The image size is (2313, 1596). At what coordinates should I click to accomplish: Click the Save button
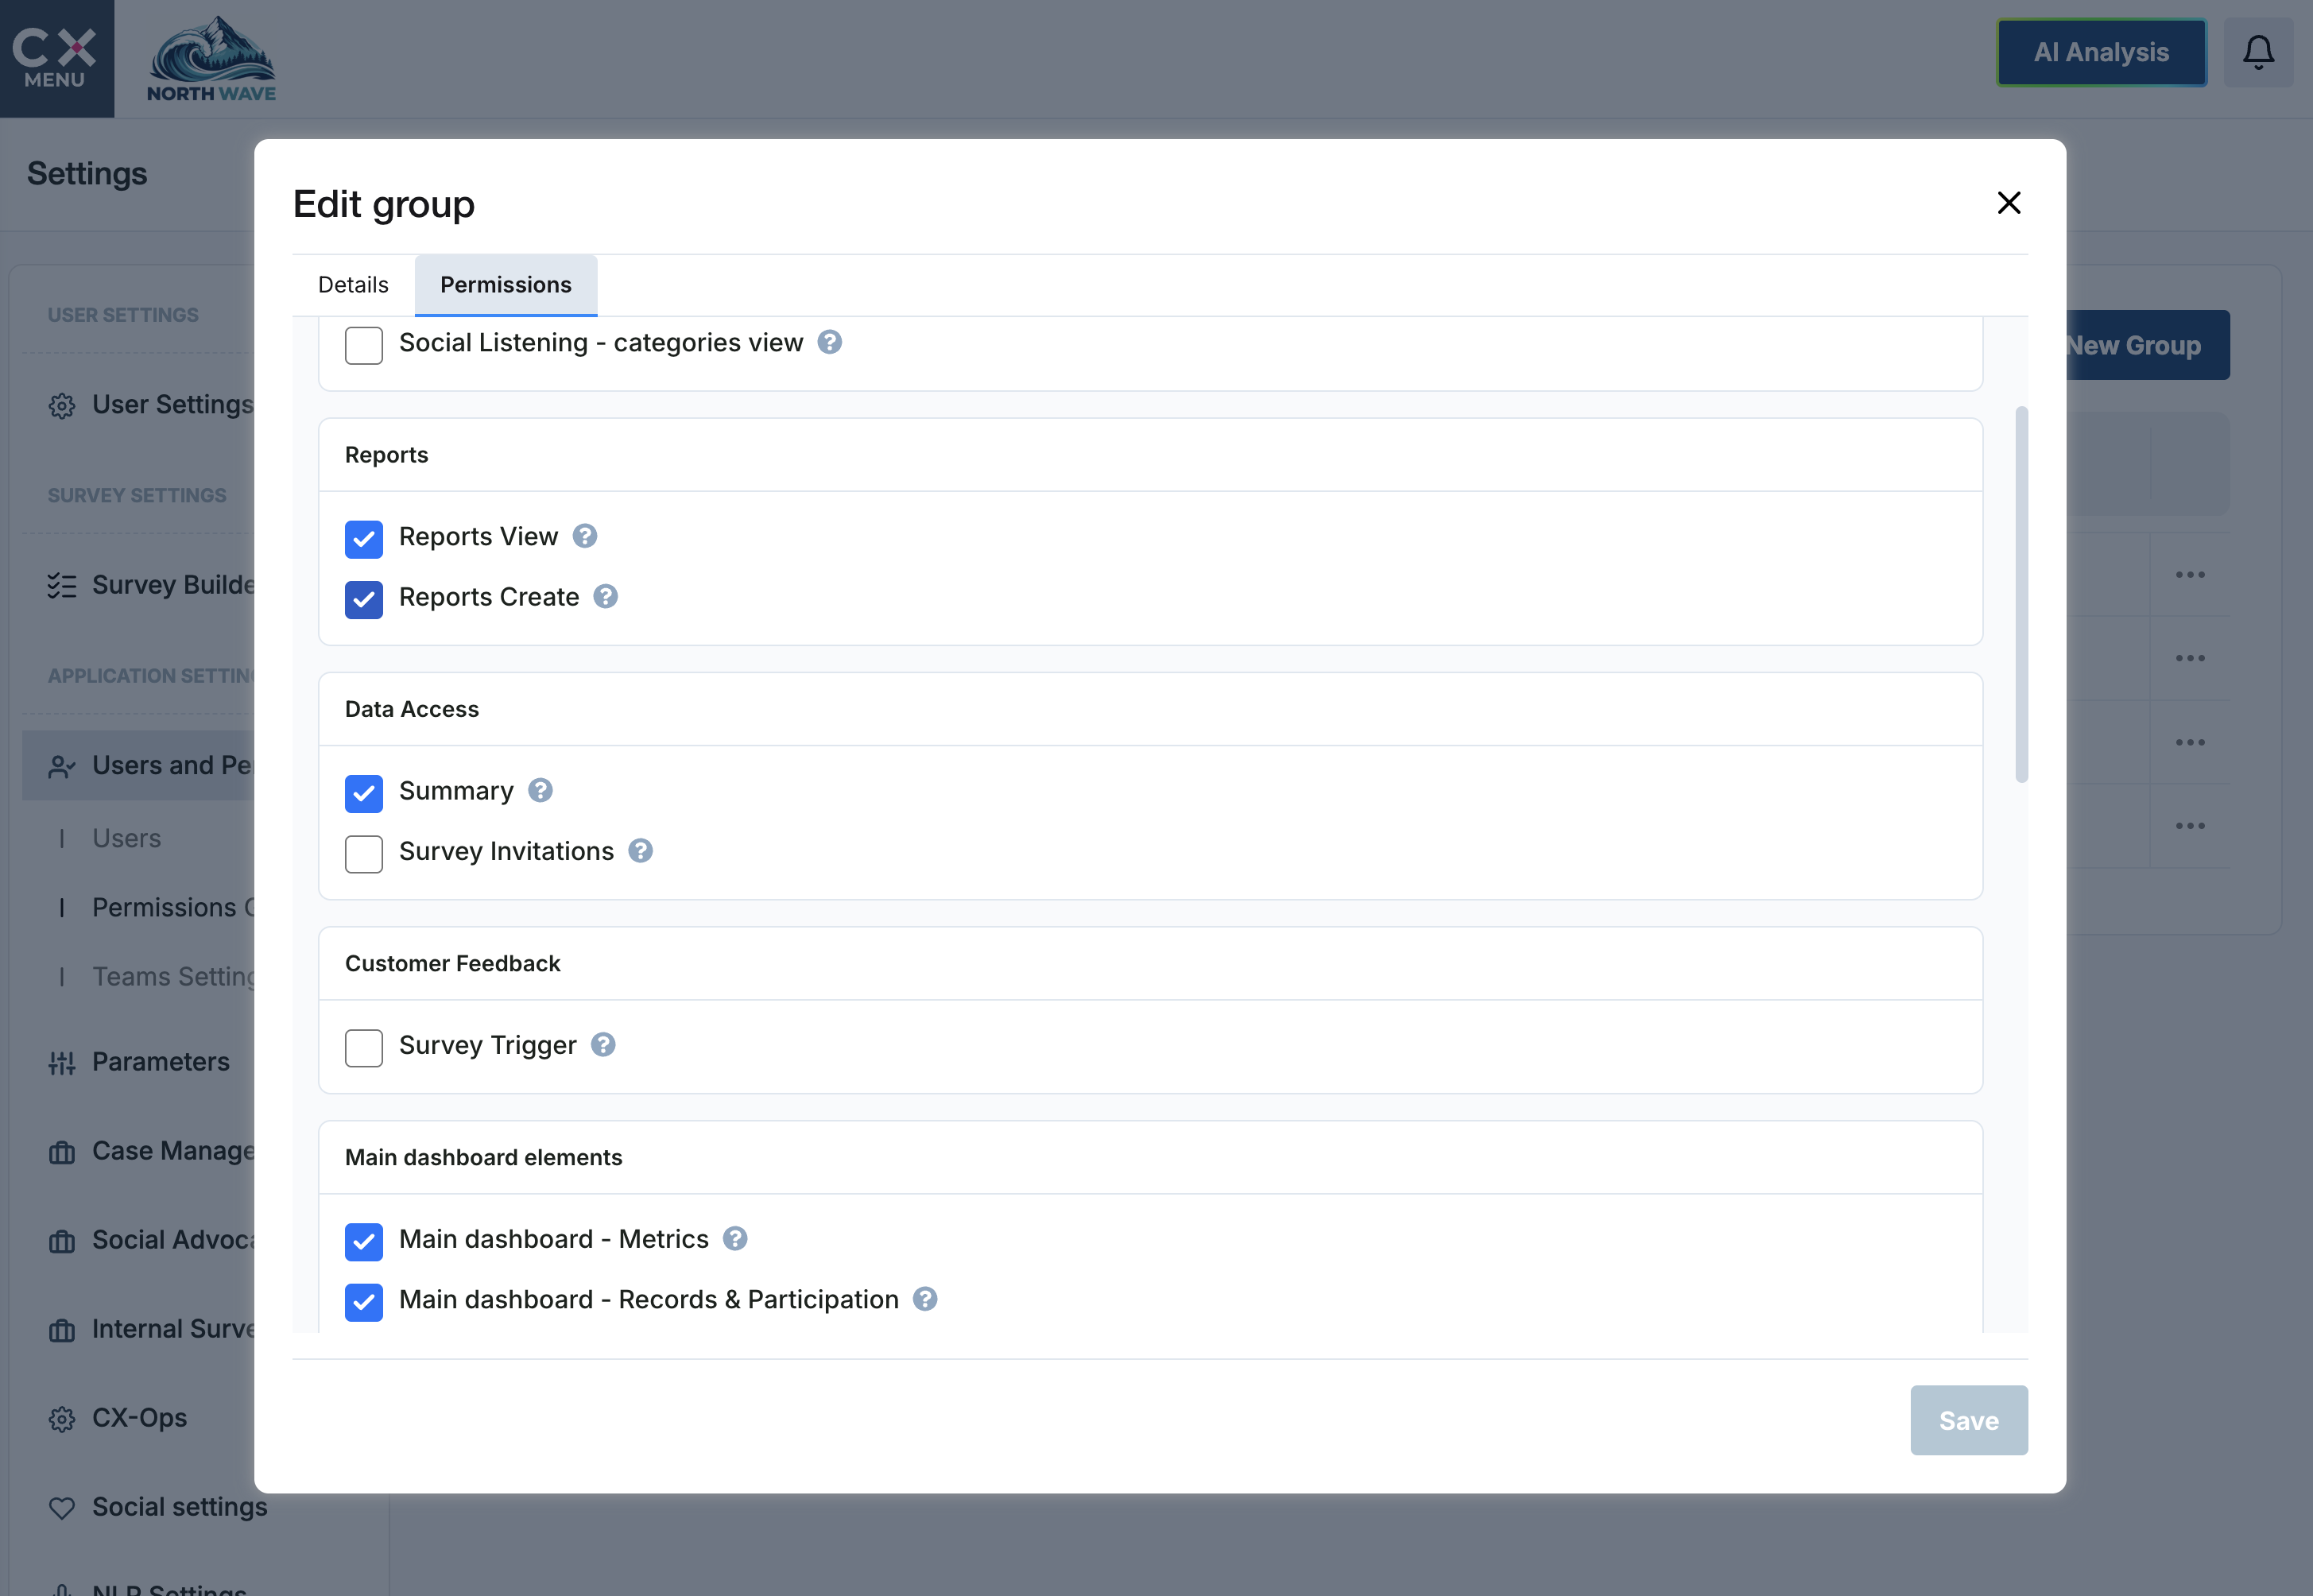pyautogui.click(x=1968, y=1420)
